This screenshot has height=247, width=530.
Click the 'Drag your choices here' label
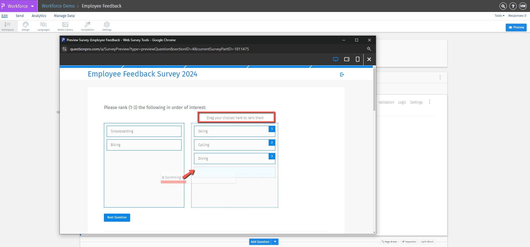pyautogui.click(x=235, y=118)
